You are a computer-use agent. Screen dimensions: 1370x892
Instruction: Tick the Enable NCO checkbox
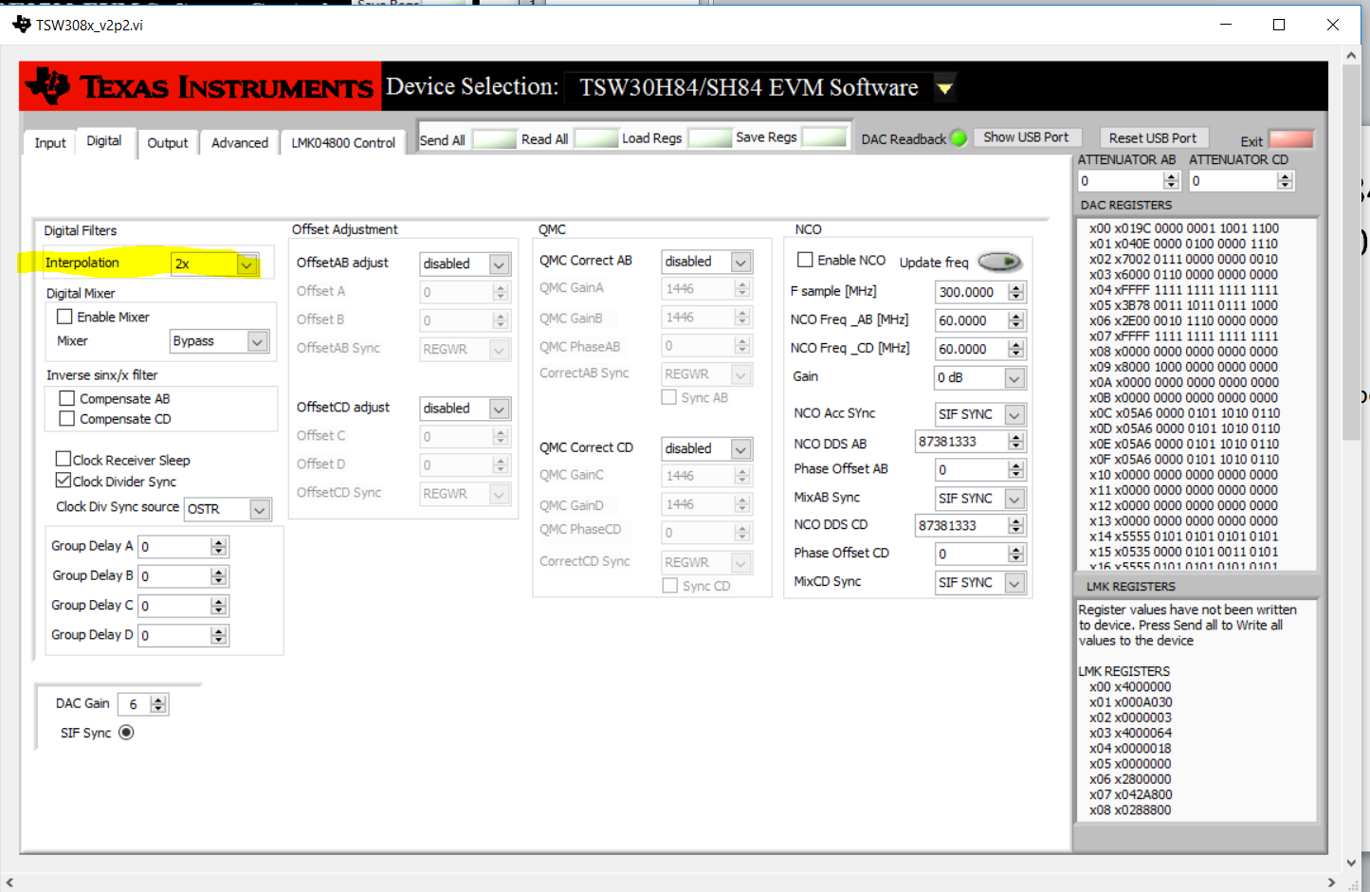pos(805,260)
